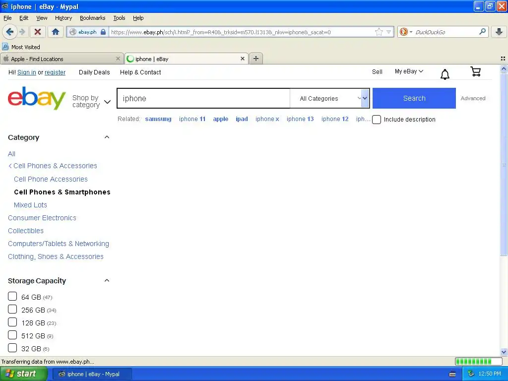The image size is (508, 381).
Task: Click related search iphone 13
Action: (x=300, y=119)
